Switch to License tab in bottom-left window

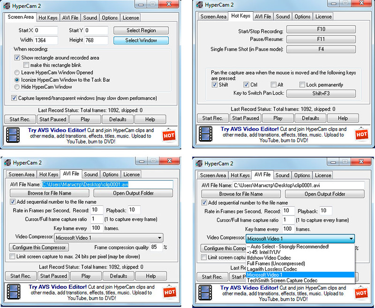point(131,174)
